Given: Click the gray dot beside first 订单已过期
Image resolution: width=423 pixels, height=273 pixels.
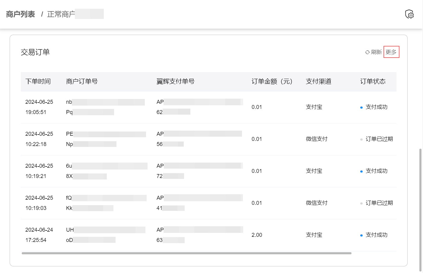Looking at the screenshot, I should point(362,139).
